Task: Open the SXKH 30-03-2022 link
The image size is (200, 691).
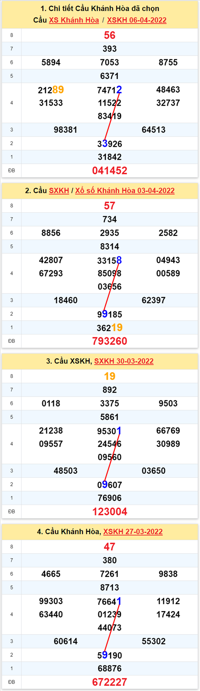Action: pyautogui.click(x=124, y=361)
